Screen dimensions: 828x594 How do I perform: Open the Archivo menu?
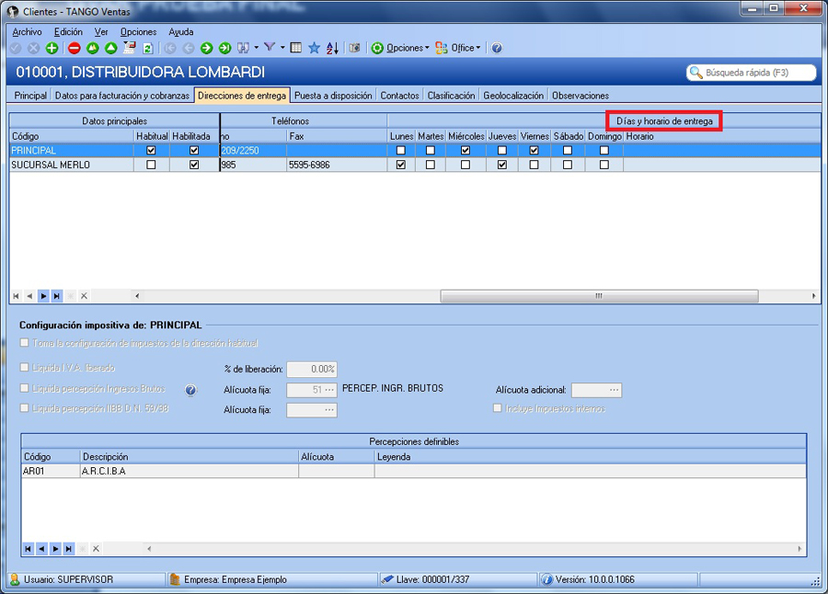click(27, 31)
